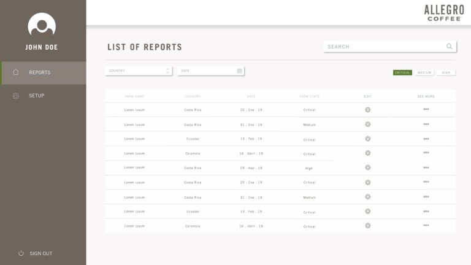Open Reports in the sidebar

pos(40,72)
